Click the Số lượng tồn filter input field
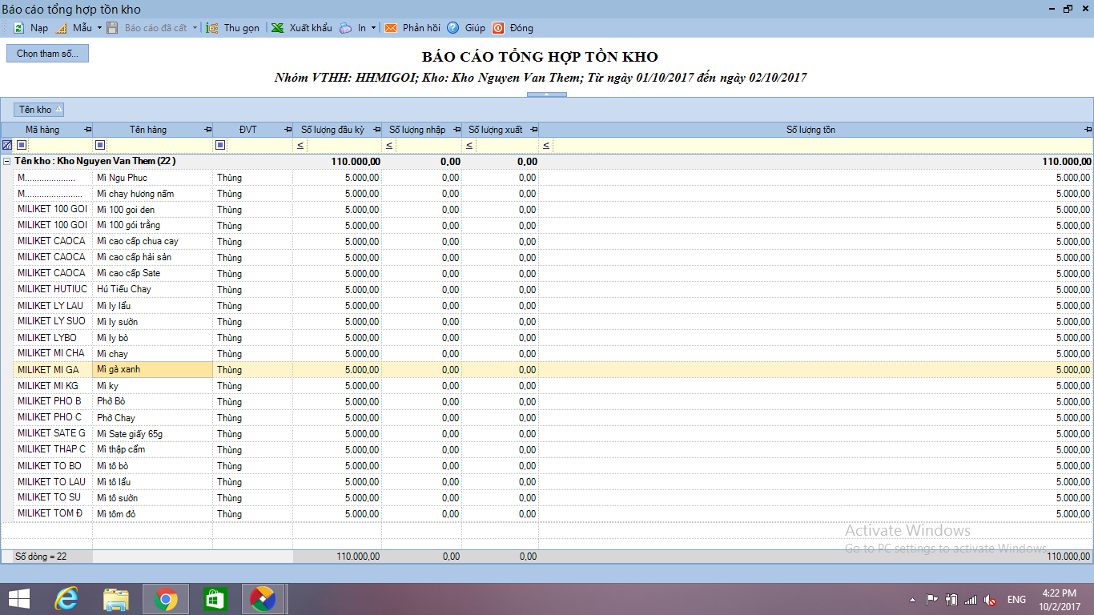 822,145
